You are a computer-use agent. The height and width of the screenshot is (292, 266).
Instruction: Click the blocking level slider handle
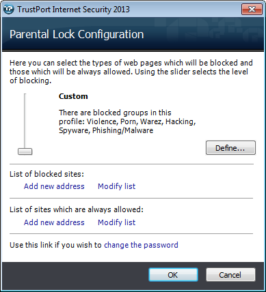point(25,151)
